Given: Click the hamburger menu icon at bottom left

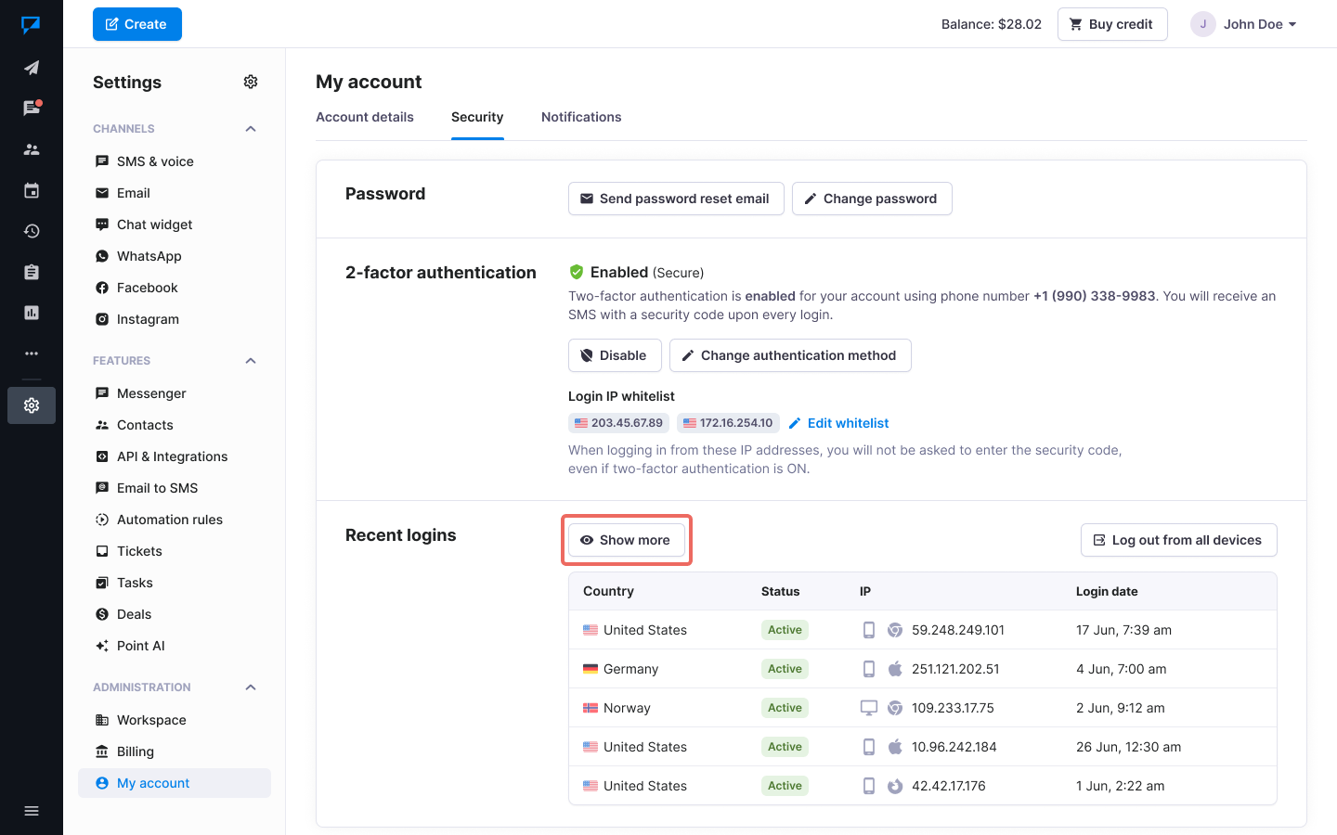Looking at the screenshot, I should (32, 811).
